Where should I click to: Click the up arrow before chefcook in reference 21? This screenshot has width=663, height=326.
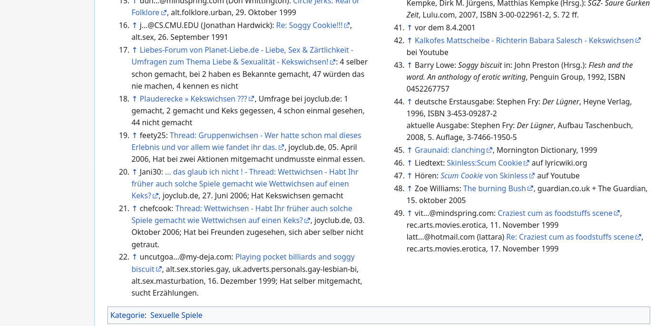click(135, 209)
